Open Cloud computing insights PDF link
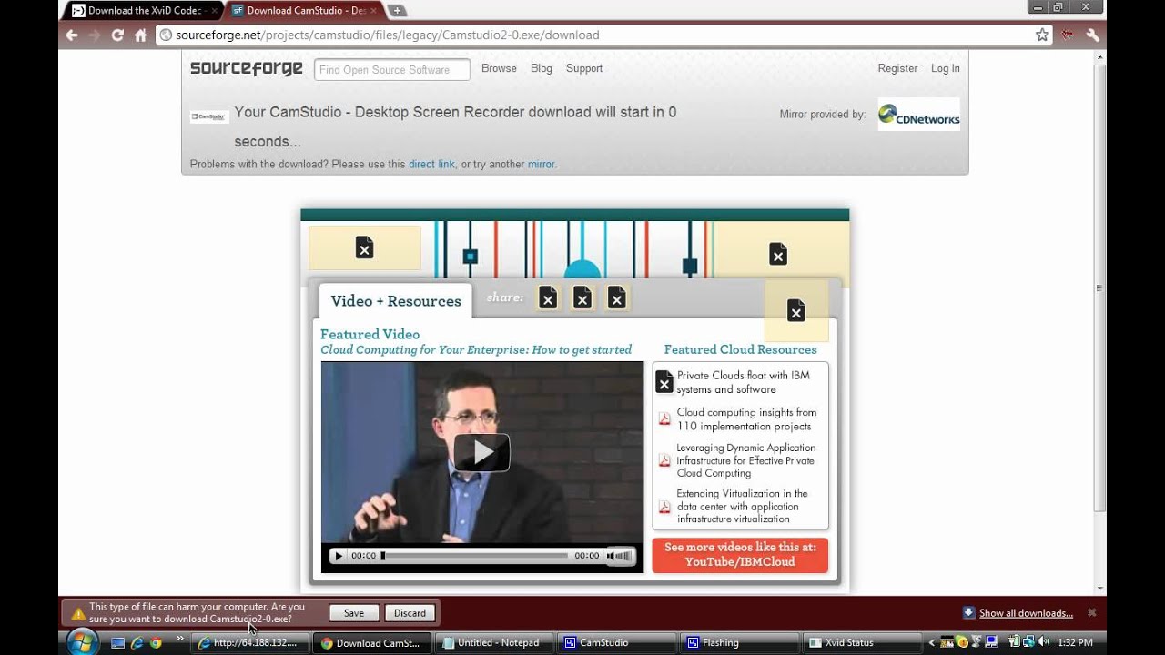Viewport: 1165px width, 655px height. pyautogui.click(x=746, y=419)
